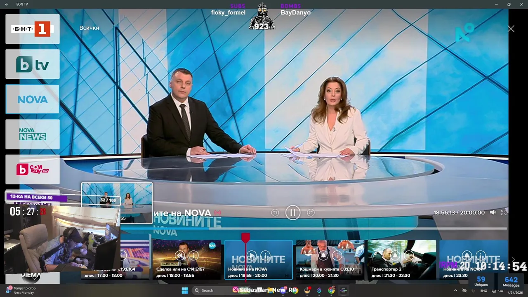Play Новините на NOVA 18:55 program

coord(251,255)
